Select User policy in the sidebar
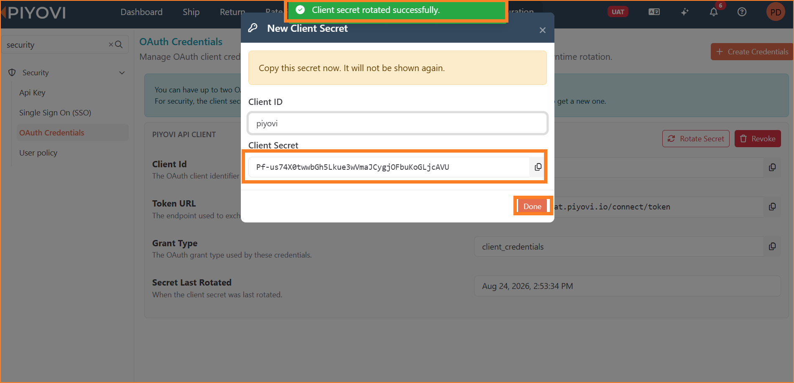 click(38, 153)
